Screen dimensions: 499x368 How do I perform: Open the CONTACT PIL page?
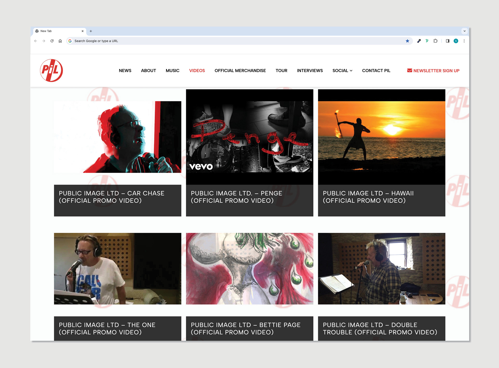pos(376,71)
